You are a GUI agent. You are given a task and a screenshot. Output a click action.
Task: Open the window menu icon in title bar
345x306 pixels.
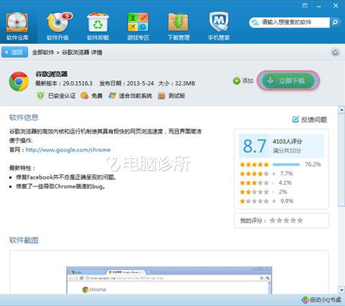pyautogui.click(x=305, y=6)
